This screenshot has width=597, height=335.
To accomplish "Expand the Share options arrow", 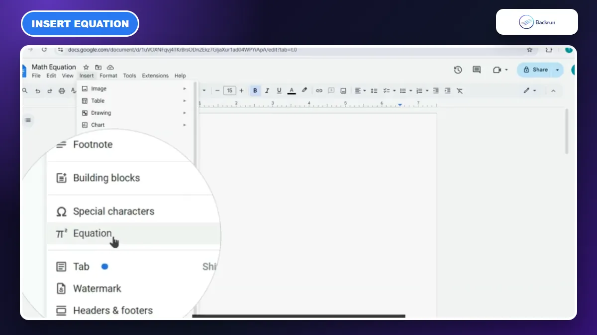I will tap(557, 70).
